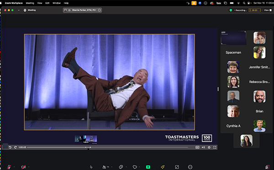Select Jennifer Smit... participant name

(x=259, y=67)
